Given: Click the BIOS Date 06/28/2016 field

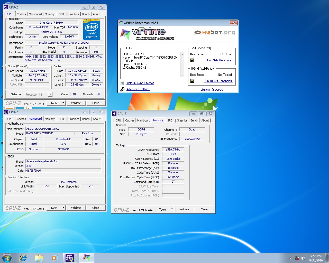Looking at the screenshot, I should point(63,171).
